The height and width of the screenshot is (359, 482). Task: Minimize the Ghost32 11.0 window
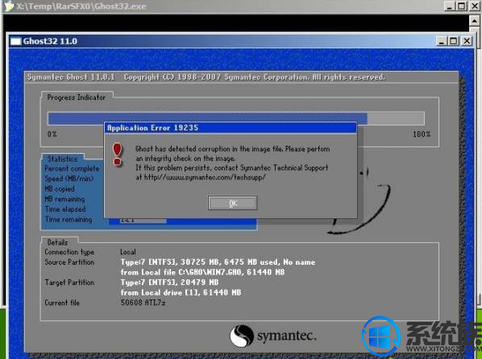point(442,41)
